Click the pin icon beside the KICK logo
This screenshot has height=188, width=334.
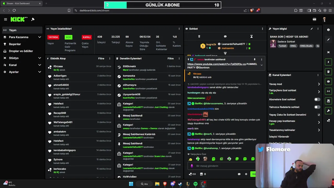tap(33, 19)
